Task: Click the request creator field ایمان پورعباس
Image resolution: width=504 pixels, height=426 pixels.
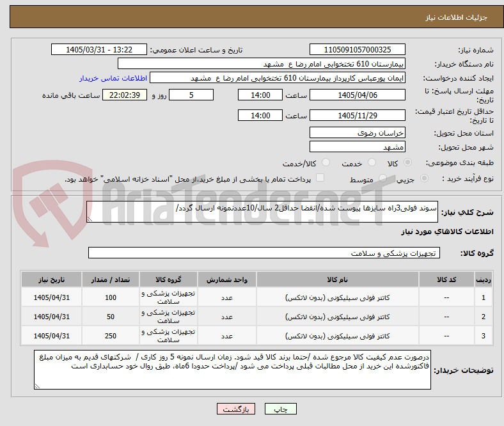Action: click(278, 78)
